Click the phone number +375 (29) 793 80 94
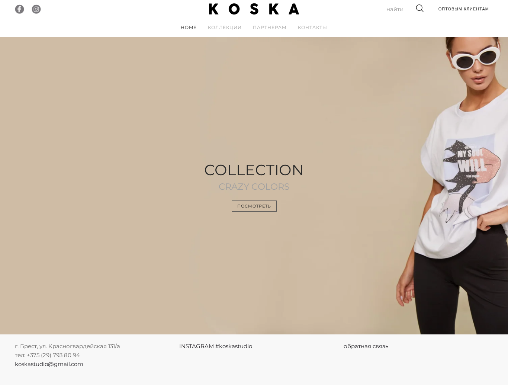 tap(53, 355)
